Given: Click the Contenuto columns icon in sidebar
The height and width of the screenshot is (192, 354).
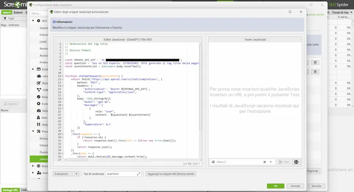Looking at the screenshot, I should pos(39,69).
